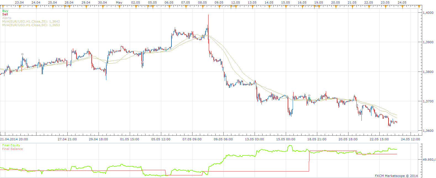Screen dimensions: 436x178
Task: Click the 22.05 date label on top axis
Action: coord(369,2)
